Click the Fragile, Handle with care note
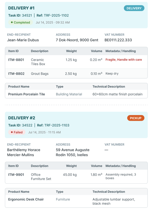This screenshot has height=216, width=154. pyautogui.click(x=124, y=60)
